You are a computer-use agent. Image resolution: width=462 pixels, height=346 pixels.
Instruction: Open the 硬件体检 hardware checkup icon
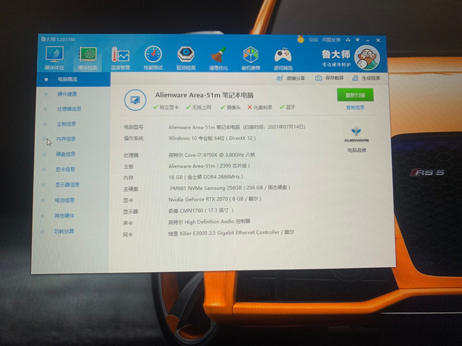(x=54, y=56)
